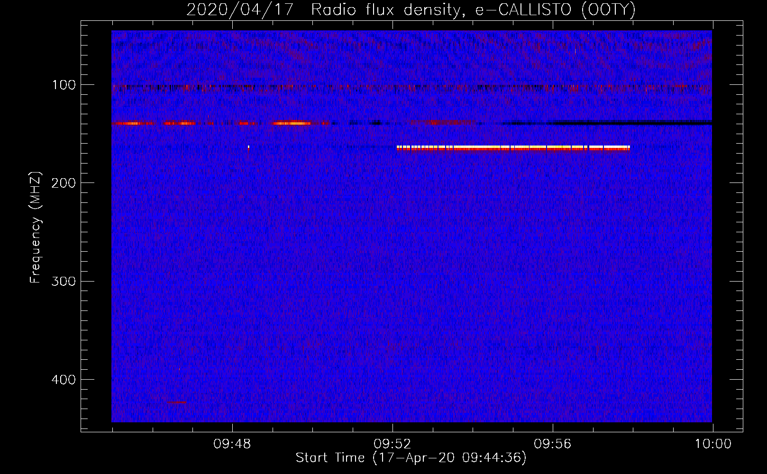Image resolution: width=767 pixels, height=474 pixels.
Task: Click the '100' frequency tick label
Action: coord(64,85)
